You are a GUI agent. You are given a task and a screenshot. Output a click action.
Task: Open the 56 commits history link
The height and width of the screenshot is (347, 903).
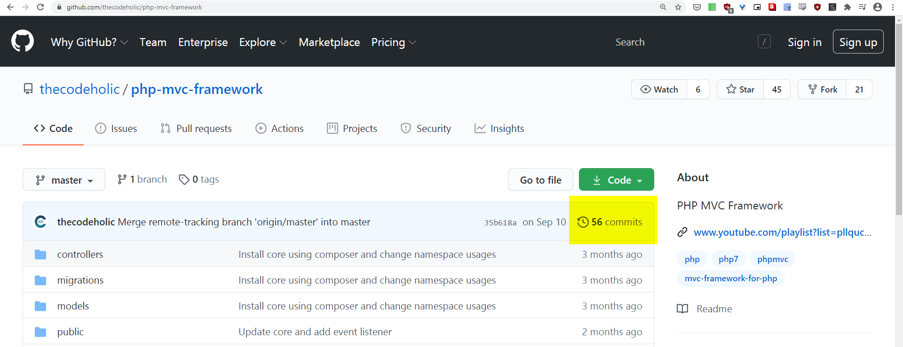coord(610,222)
